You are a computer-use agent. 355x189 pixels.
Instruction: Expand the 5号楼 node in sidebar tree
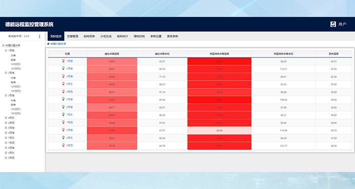point(6,128)
